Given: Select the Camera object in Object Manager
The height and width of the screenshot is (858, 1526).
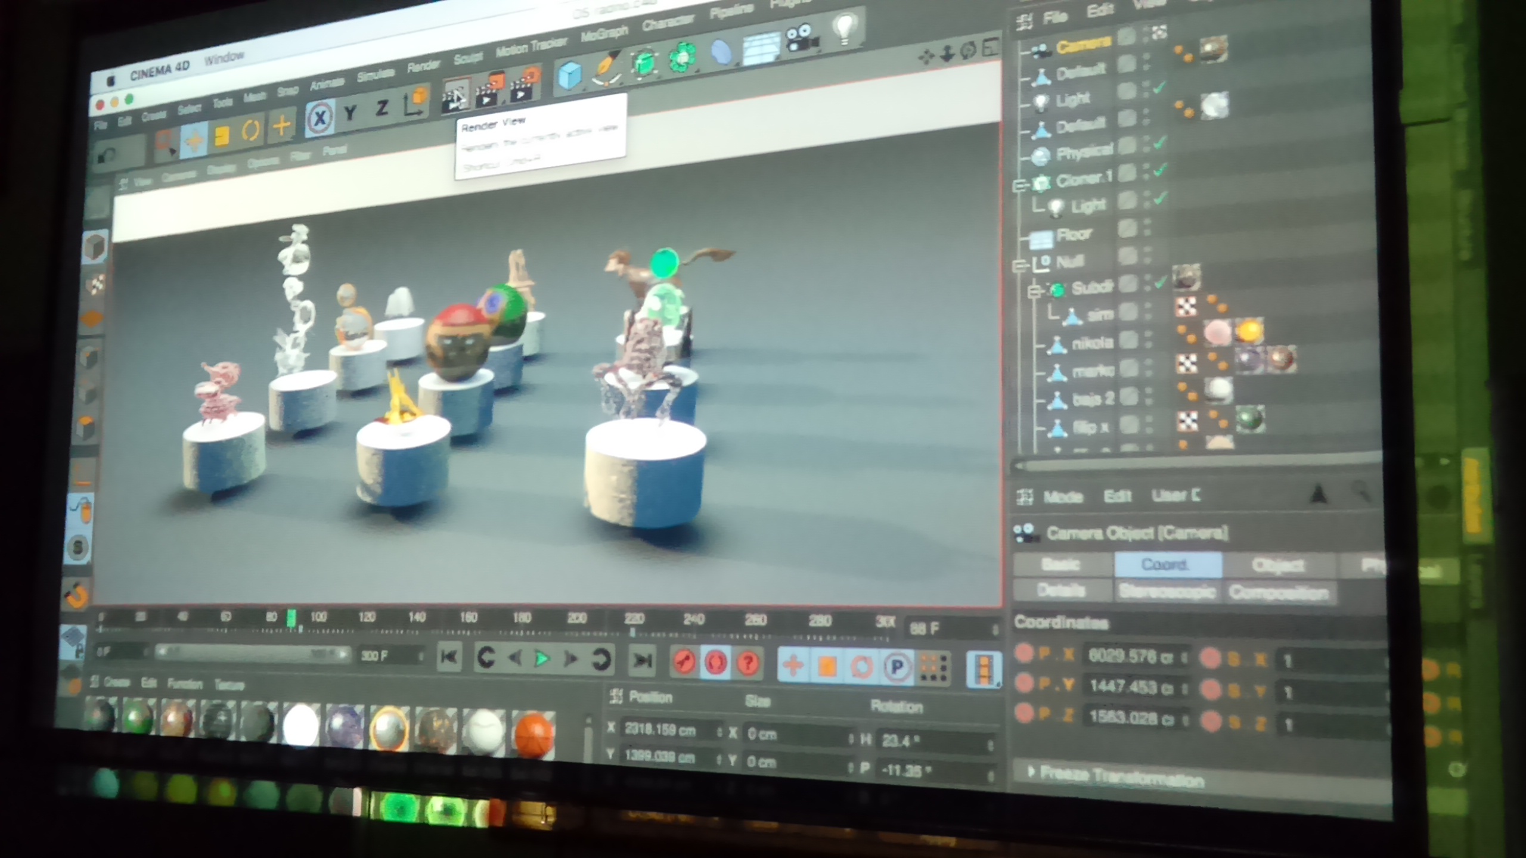Looking at the screenshot, I should [1084, 45].
